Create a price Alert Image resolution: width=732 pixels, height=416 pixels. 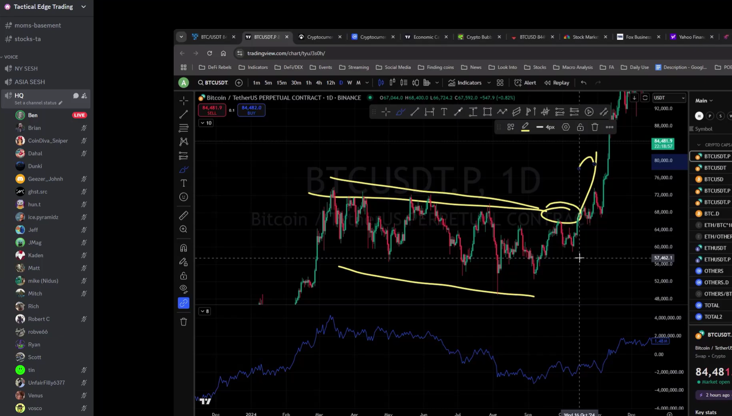click(525, 83)
